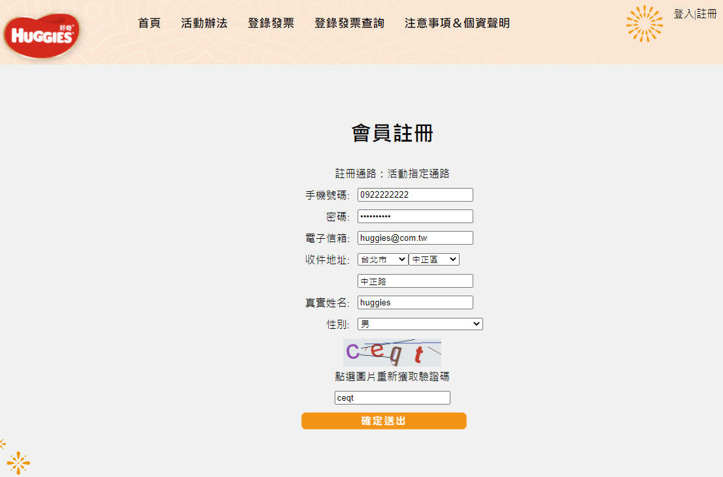Viewport: 723px width, 477px height.
Task: Go to 登錄發票 page
Action: [271, 23]
